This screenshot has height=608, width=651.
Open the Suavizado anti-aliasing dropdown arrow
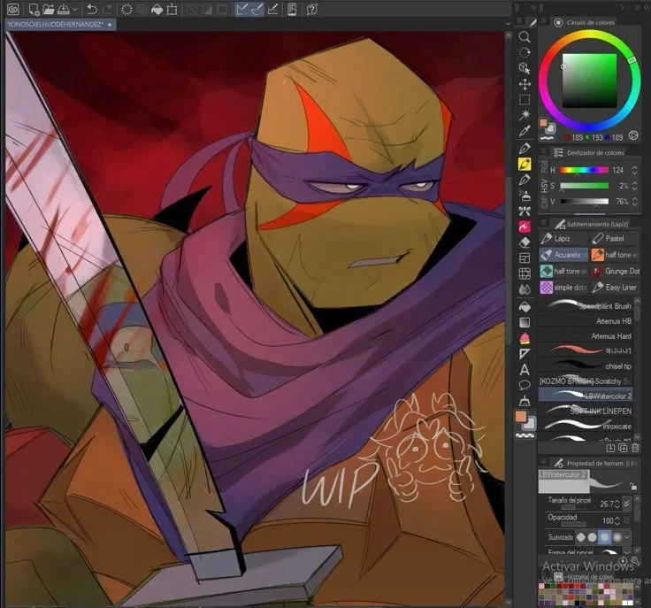coord(627,537)
